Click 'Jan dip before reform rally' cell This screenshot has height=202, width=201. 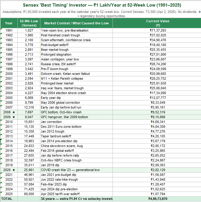[x=76, y=155]
